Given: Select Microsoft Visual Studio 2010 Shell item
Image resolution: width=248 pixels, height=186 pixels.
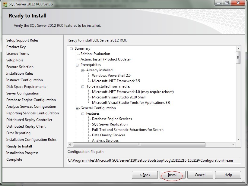Looking at the screenshot, I should tap(119, 97).
